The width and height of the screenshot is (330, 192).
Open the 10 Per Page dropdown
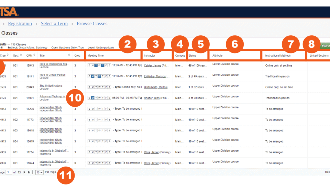click(39, 172)
